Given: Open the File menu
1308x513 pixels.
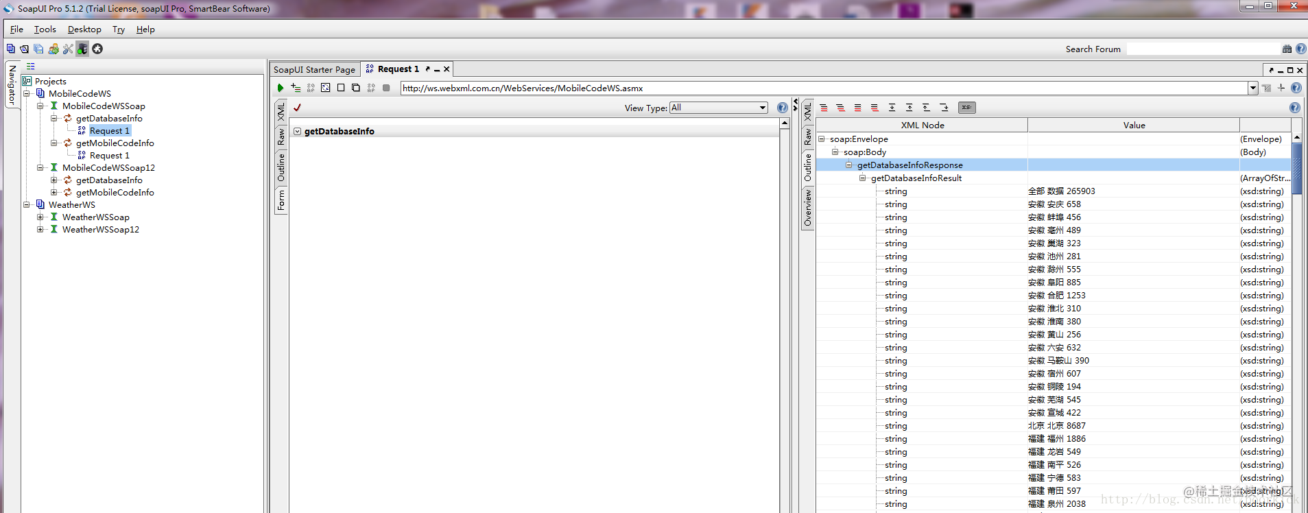Looking at the screenshot, I should coord(16,29).
